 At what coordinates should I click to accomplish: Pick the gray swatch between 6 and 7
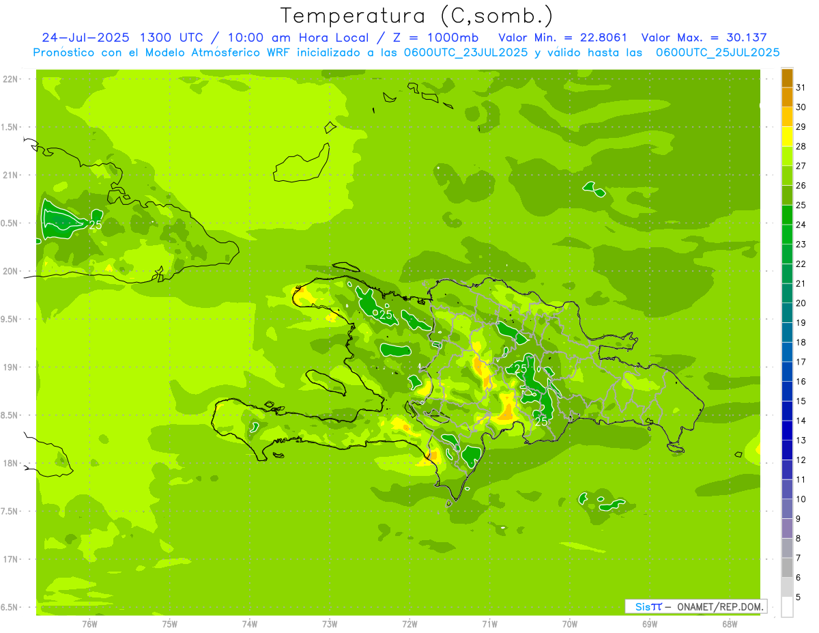pyautogui.click(x=787, y=568)
